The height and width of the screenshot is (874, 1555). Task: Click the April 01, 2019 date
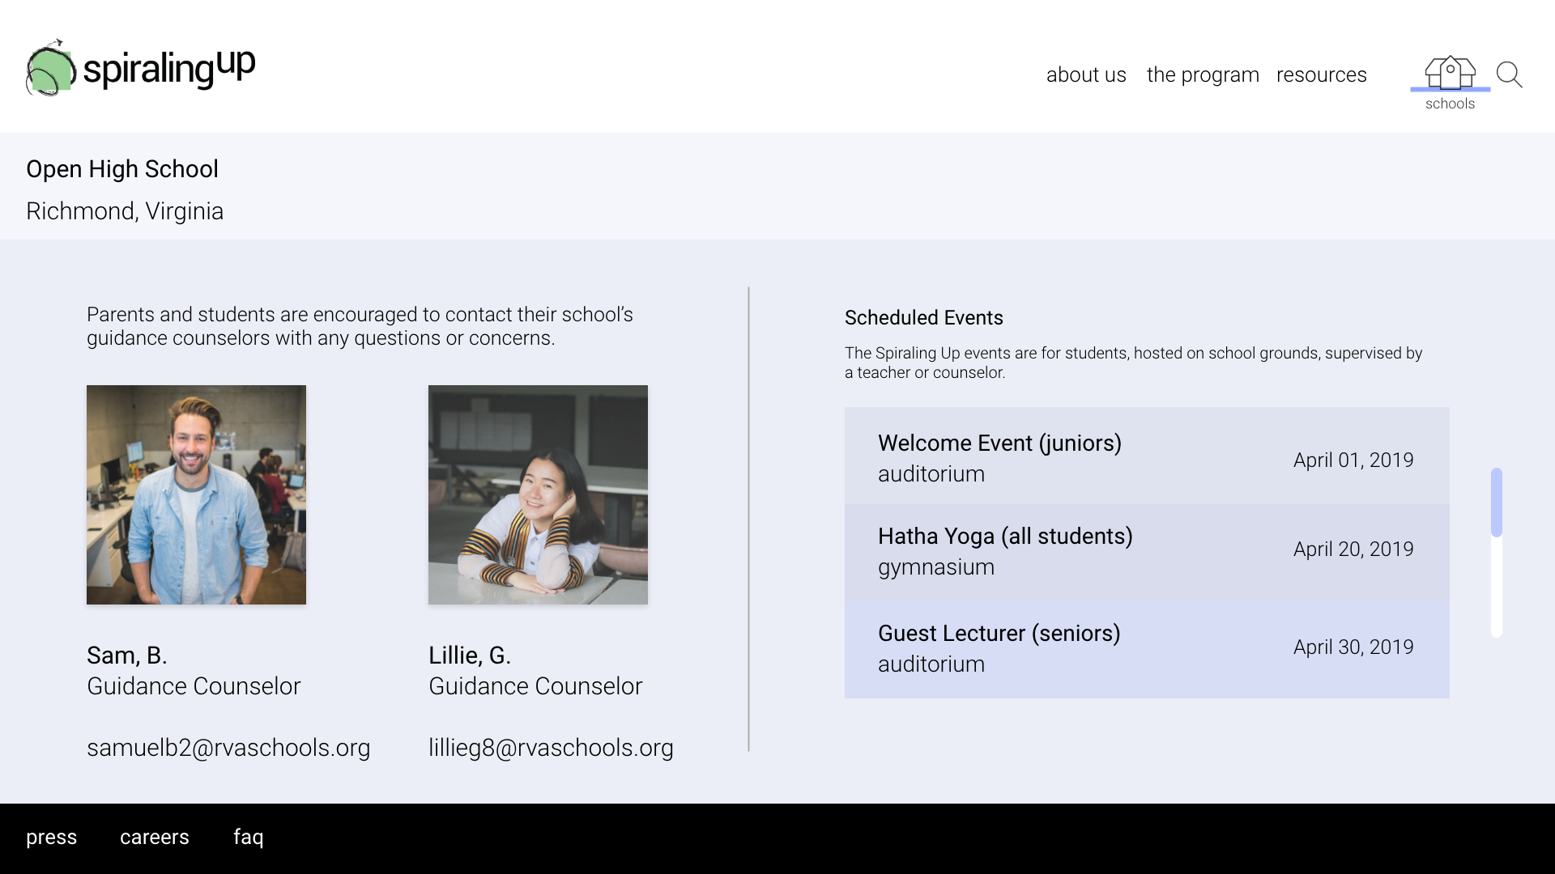(x=1353, y=460)
